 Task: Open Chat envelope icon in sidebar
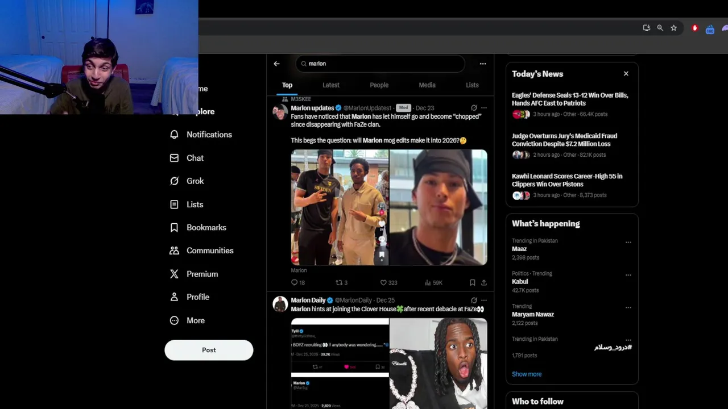click(174, 158)
